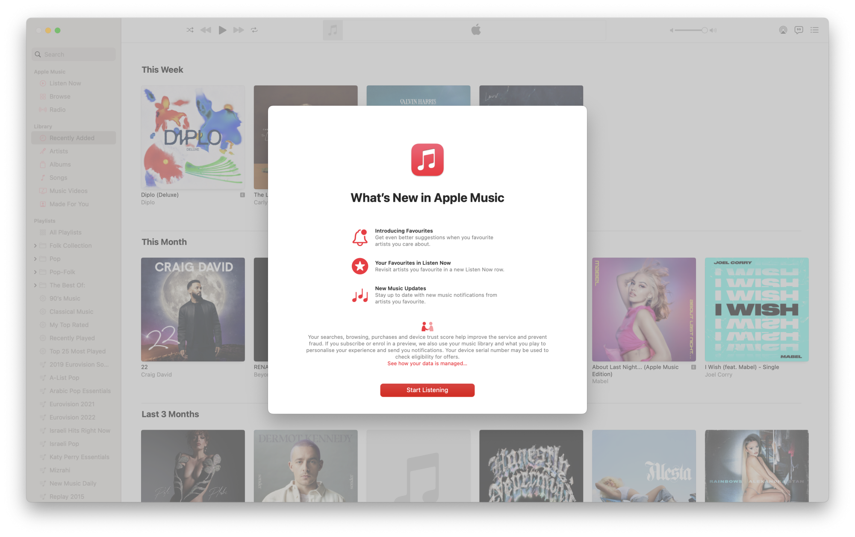Show lyrics panel icon

tap(799, 30)
